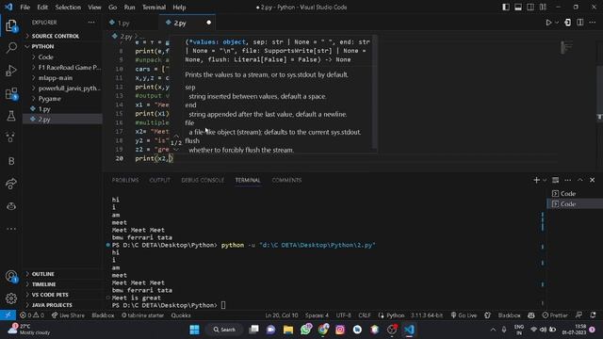Switch to the DEBUG CONSOLE tab
603x339 pixels.
tap(203, 180)
